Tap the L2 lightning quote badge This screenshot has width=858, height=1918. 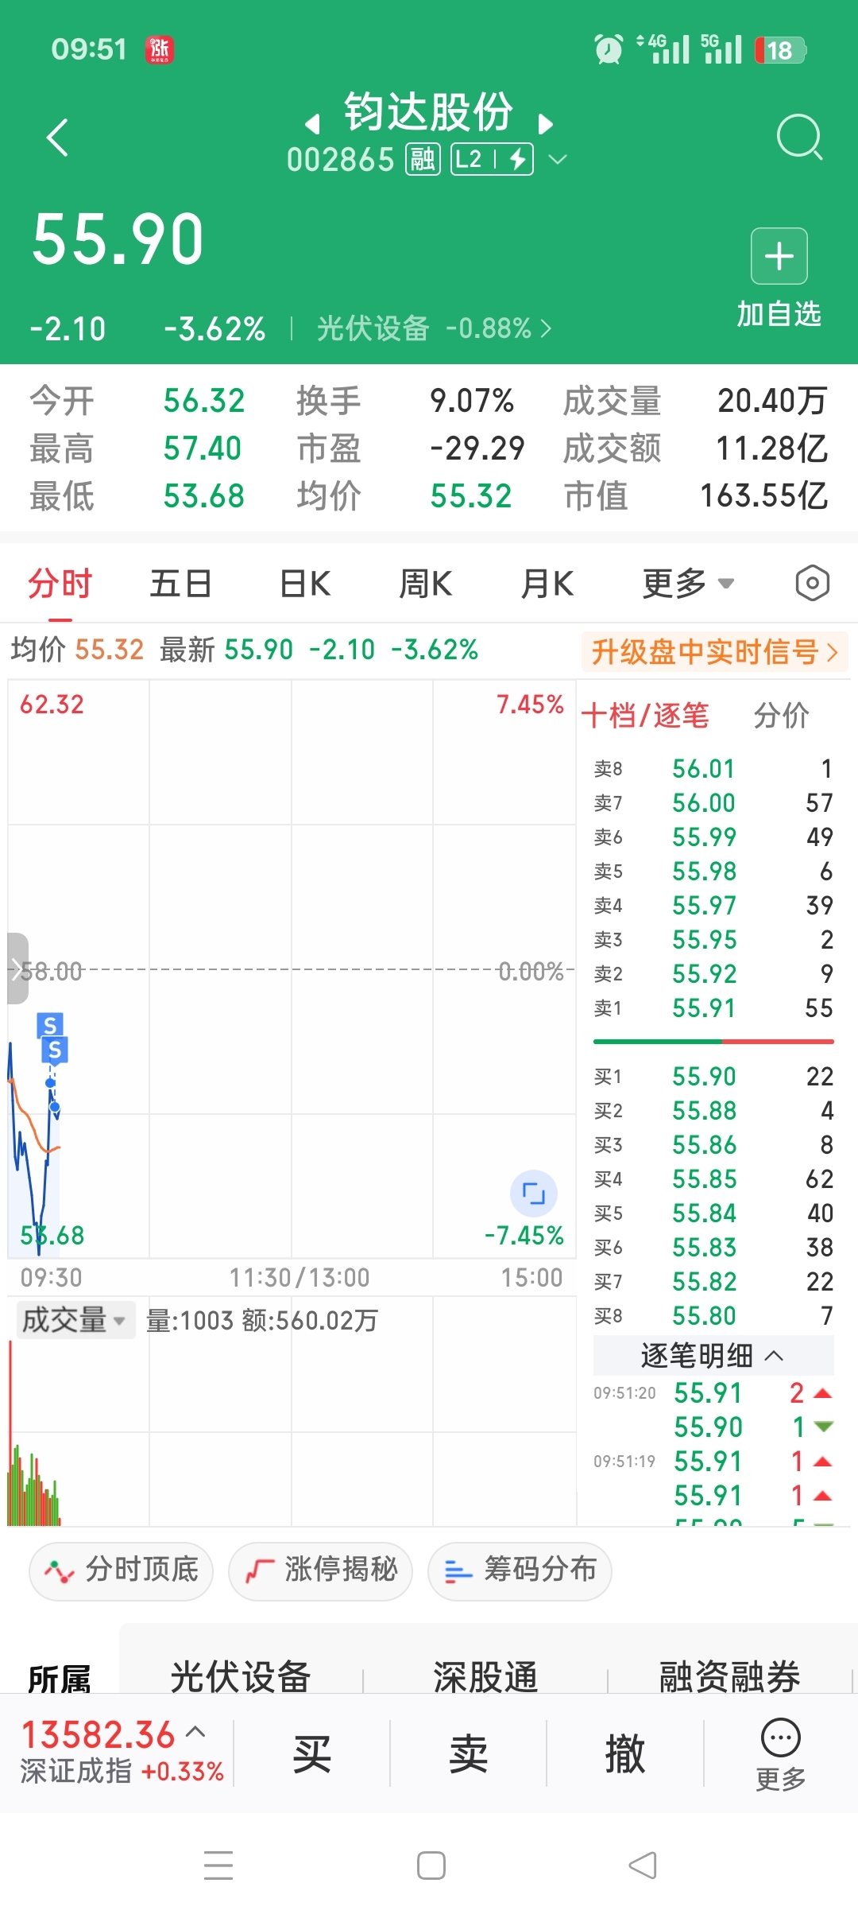[492, 160]
